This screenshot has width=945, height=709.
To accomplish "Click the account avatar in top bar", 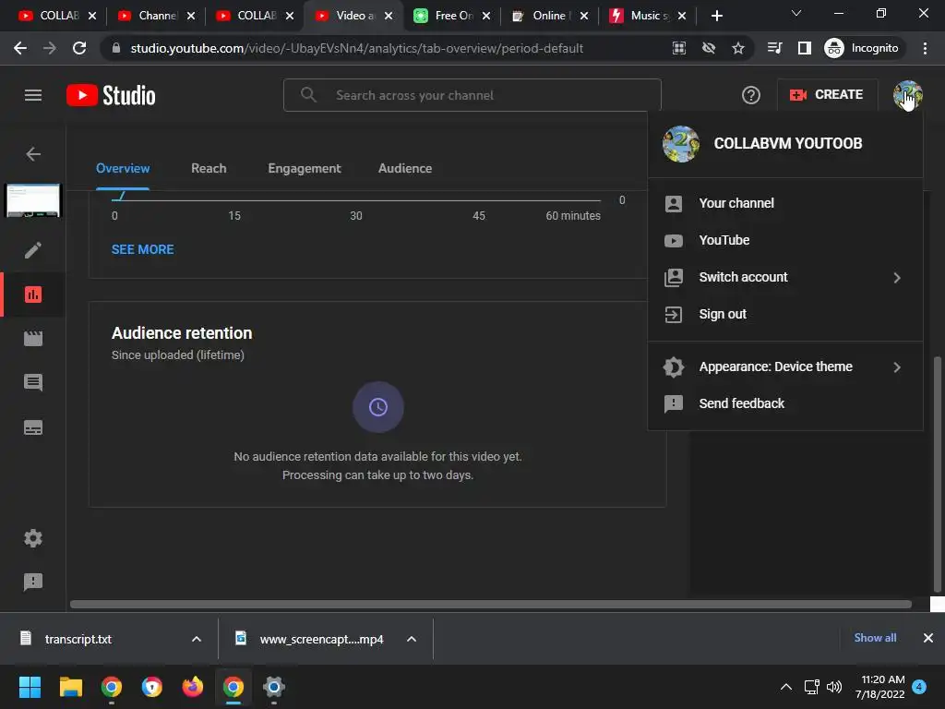I will click(x=908, y=95).
